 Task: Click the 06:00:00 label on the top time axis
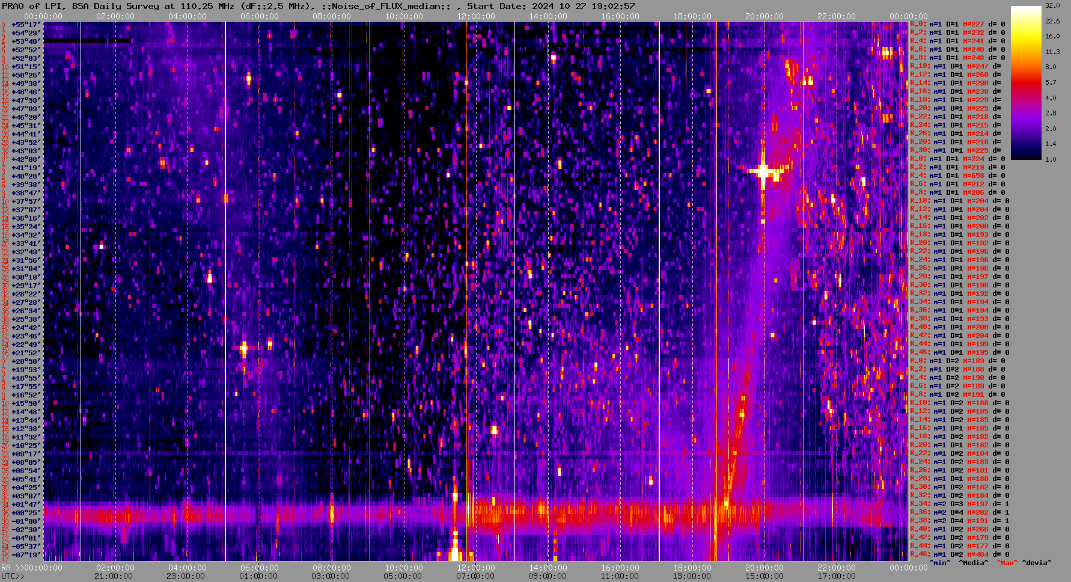coord(260,16)
